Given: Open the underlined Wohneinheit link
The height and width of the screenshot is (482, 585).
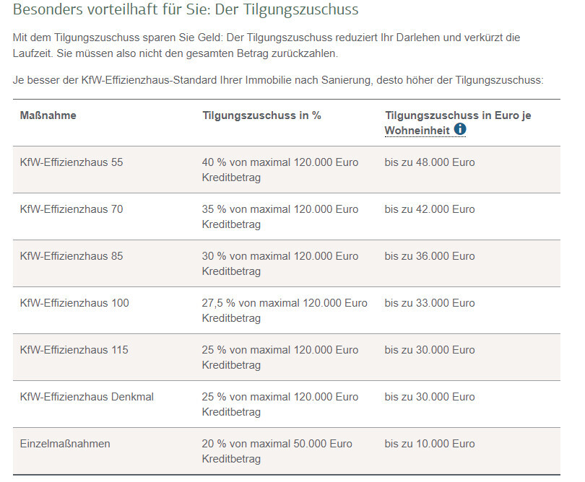Looking at the screenshot, I should (417, 131).
